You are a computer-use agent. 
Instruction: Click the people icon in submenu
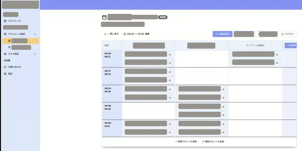[x=9, y=47]
